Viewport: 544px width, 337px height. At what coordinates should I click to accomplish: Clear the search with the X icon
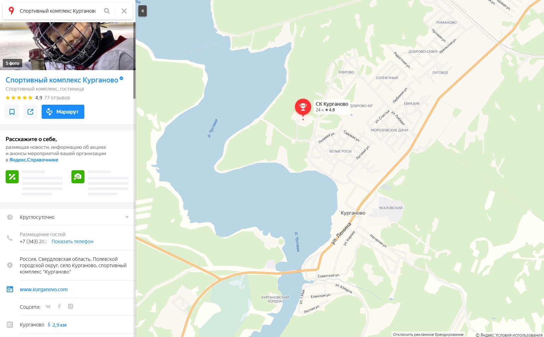point(124,11)
